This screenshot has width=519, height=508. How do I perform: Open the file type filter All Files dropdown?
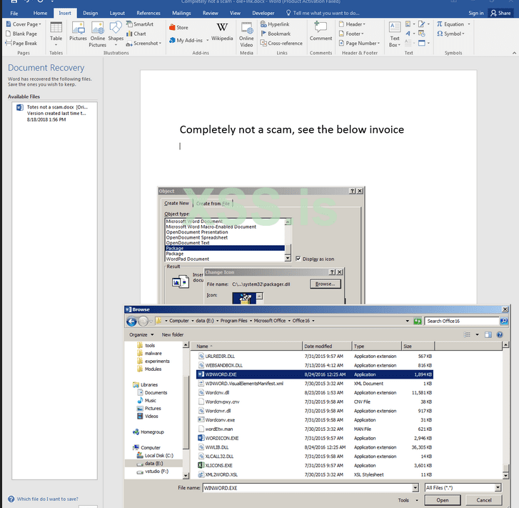(x=498, y=487)
